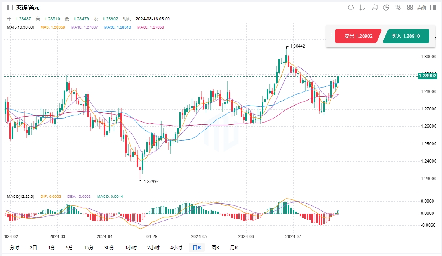Screen dimensions: 442x256
Task: Select the 月K monthly chart tab
Action: 234,247
